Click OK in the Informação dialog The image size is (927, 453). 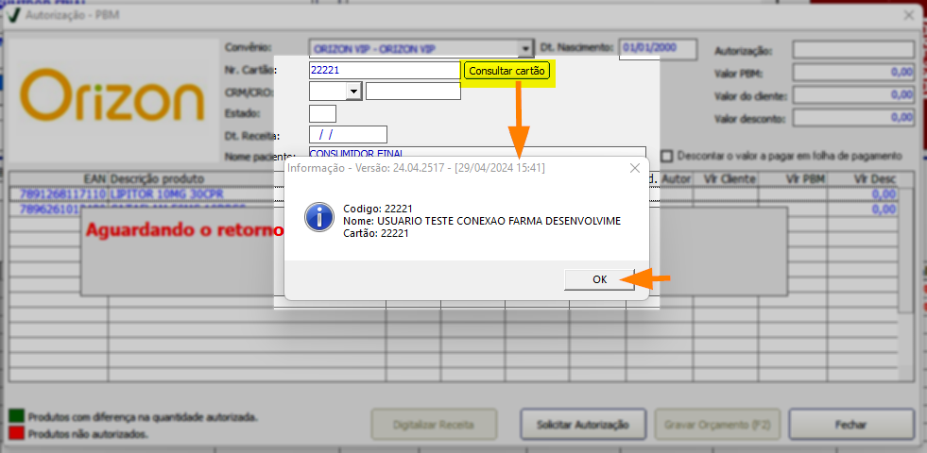tap(599, 280)
